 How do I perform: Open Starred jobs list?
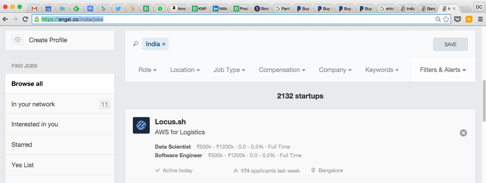click(60, 145)
